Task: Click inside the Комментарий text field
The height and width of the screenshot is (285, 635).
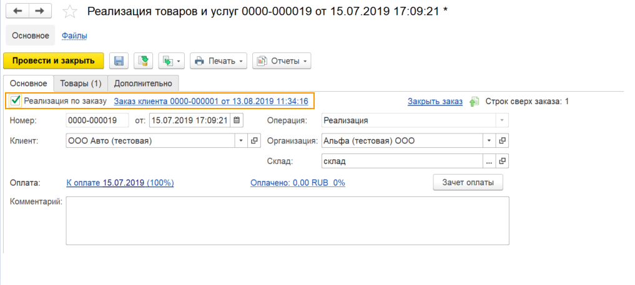Action: tap(287, 221)
